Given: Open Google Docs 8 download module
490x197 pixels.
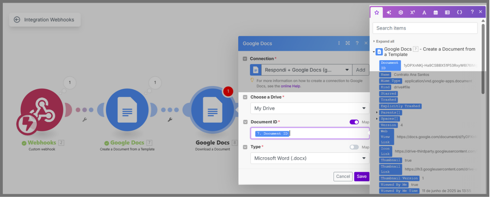Looking at the screenshot, I should tap(213, 110).
